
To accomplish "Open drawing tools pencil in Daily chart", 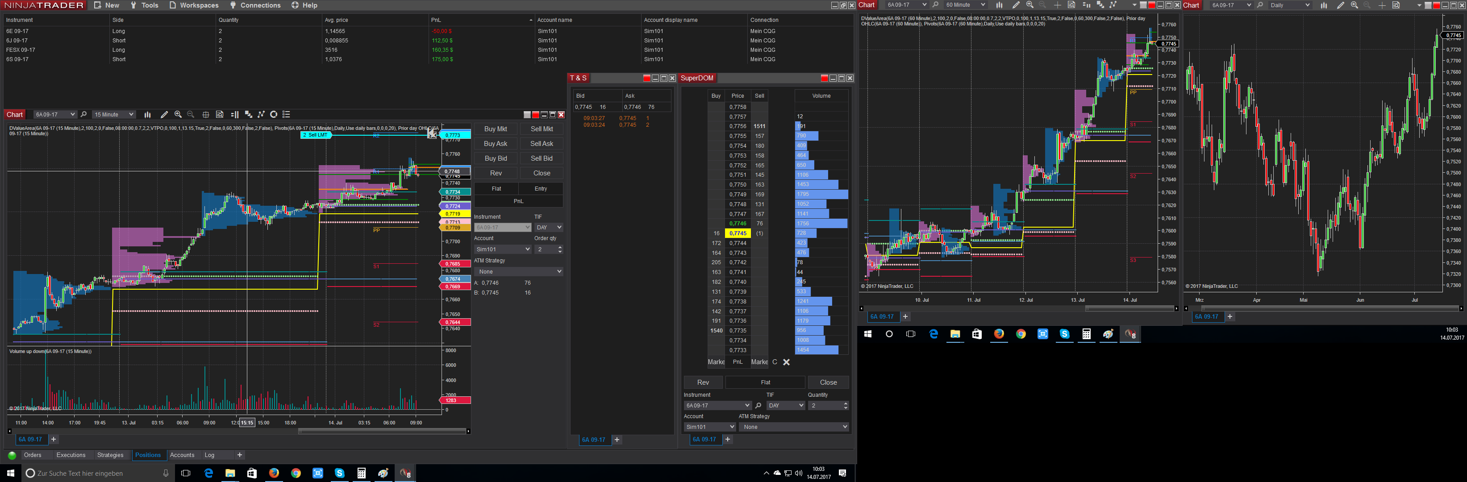I will (1340, 5).
